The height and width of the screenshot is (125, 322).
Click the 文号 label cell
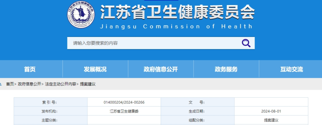click(198, 102)
